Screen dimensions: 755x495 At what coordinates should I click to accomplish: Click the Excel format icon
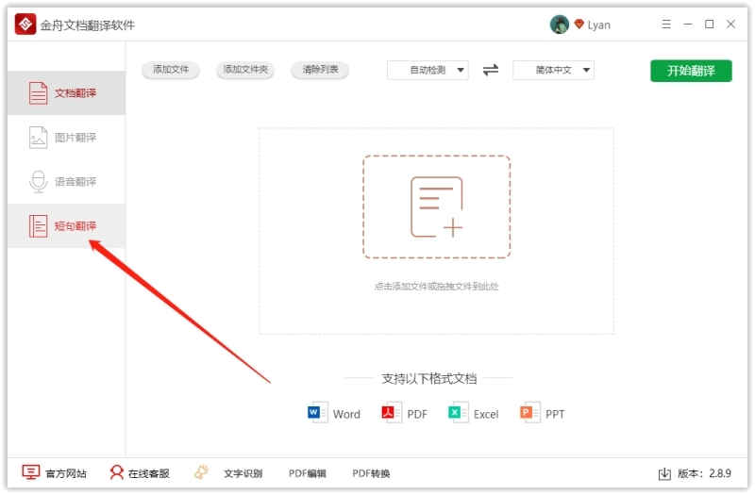click(459, 413)
